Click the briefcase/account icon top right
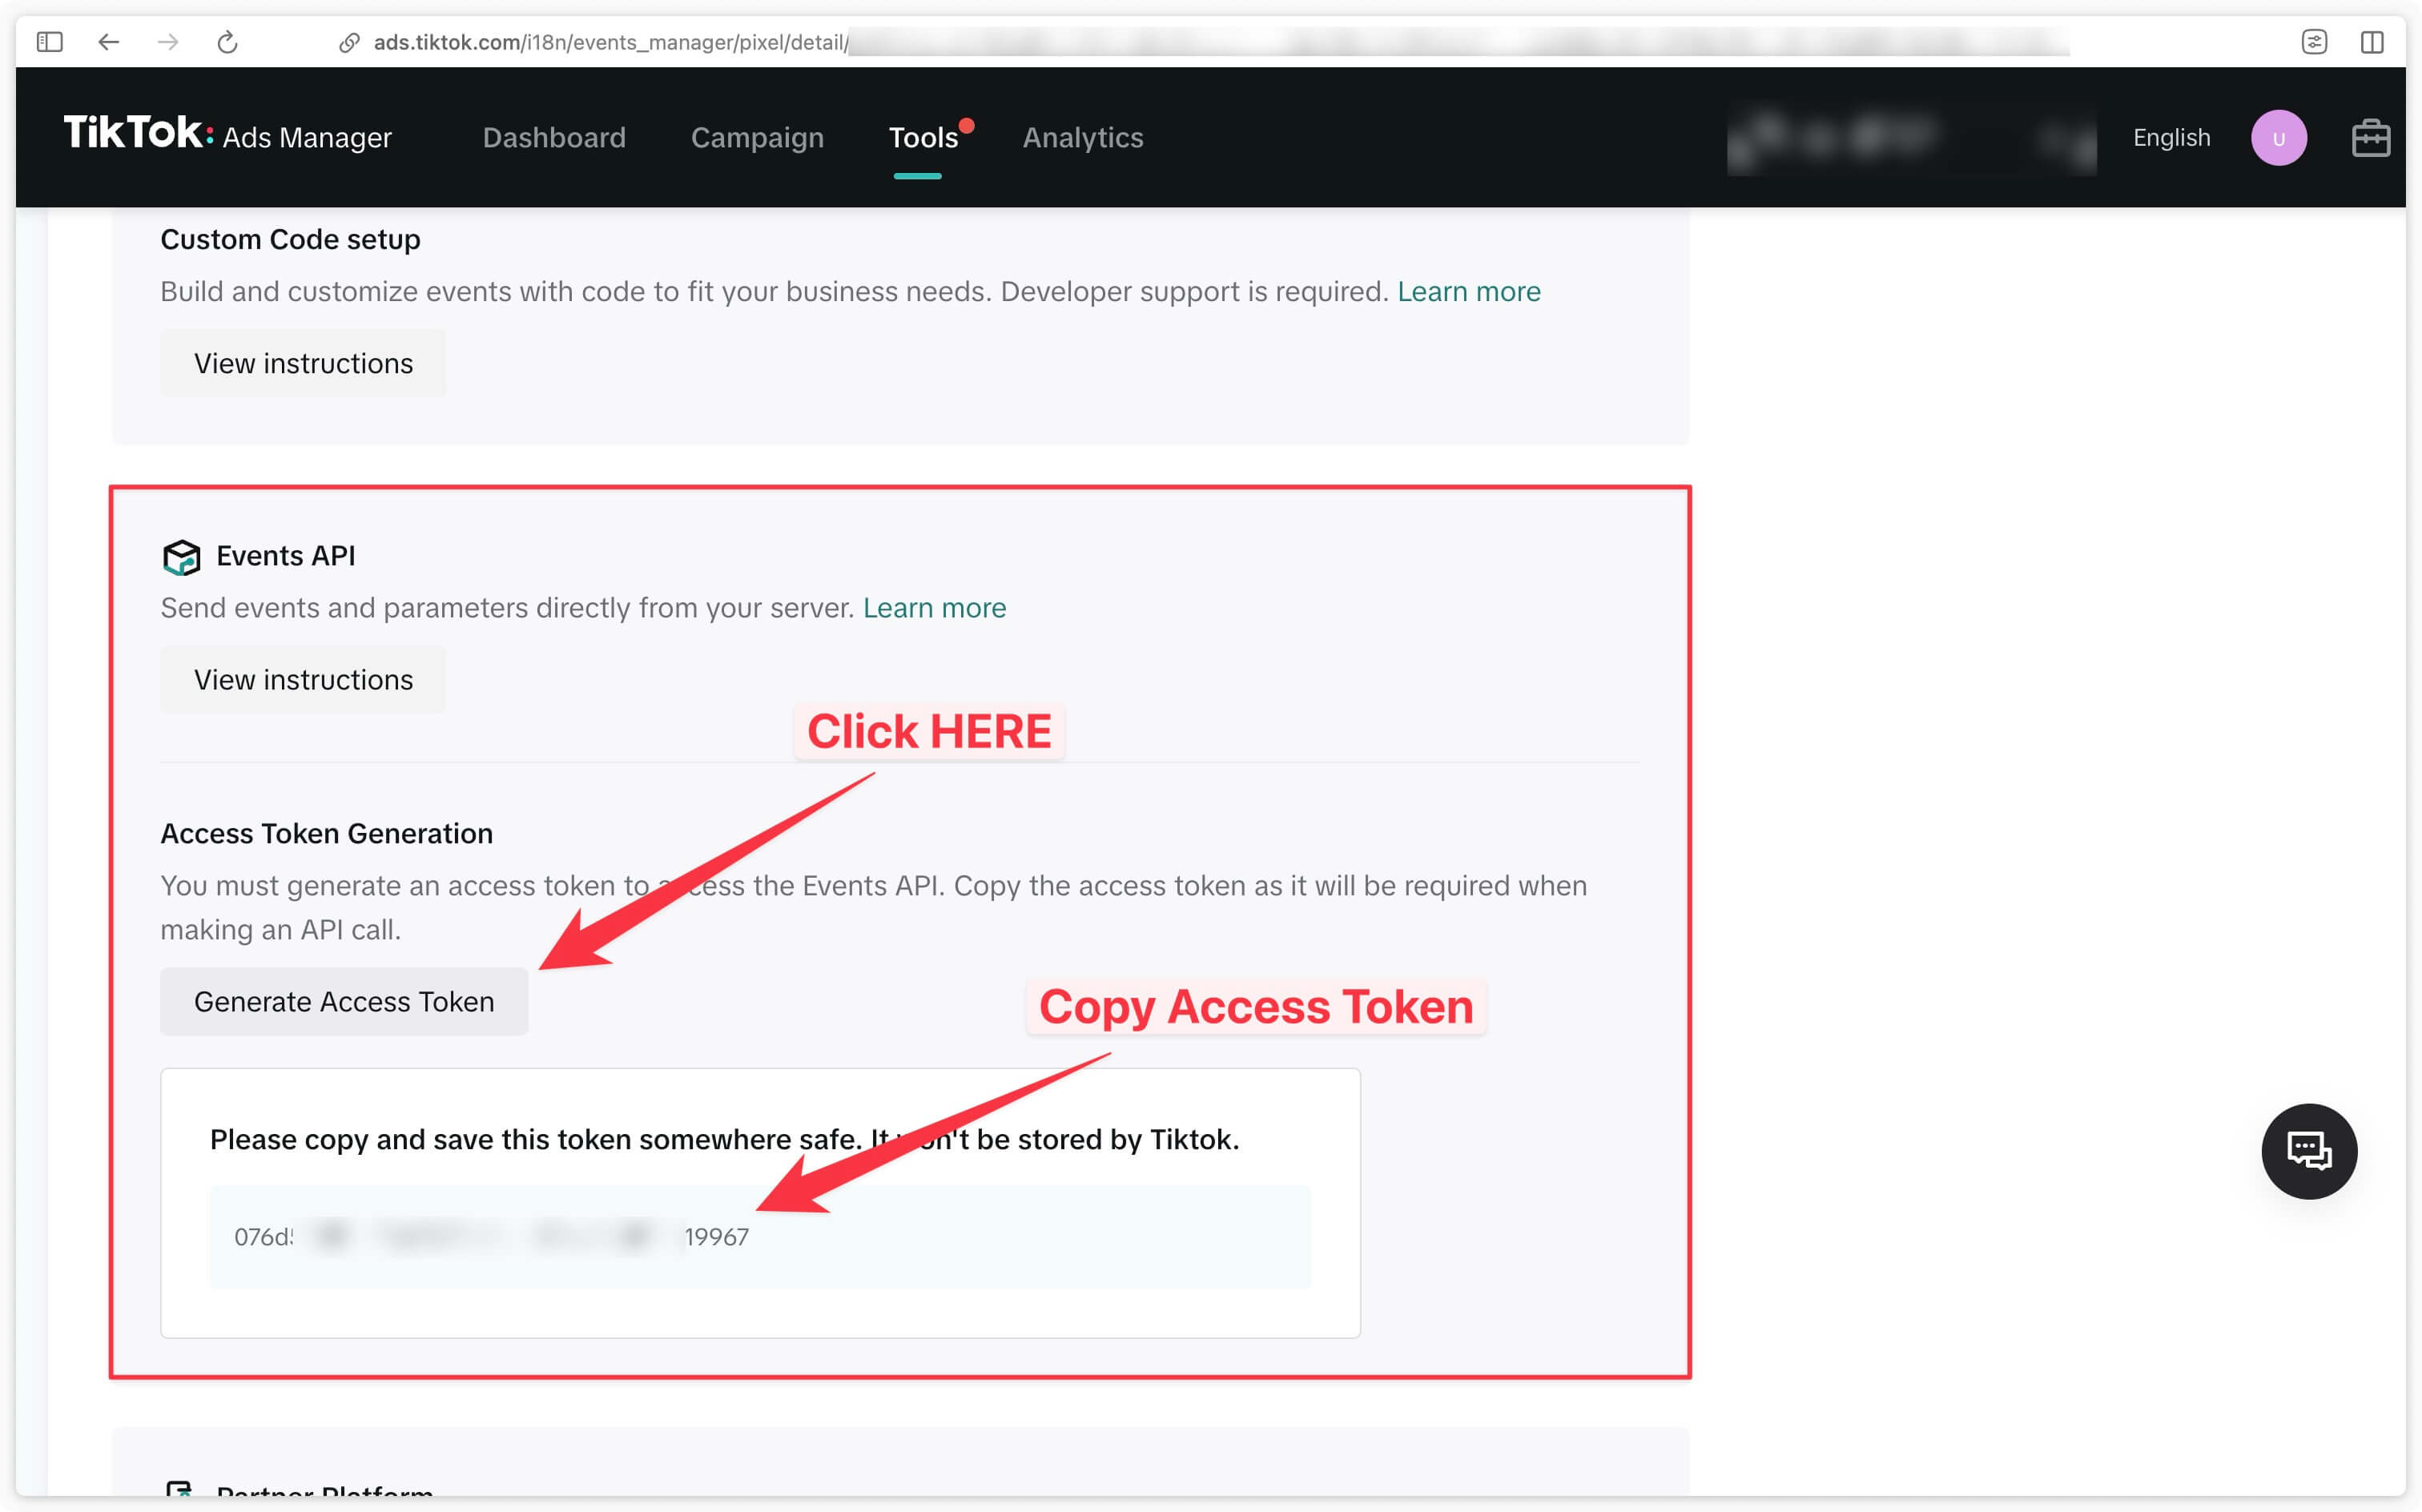 (x=2370, y=138)
